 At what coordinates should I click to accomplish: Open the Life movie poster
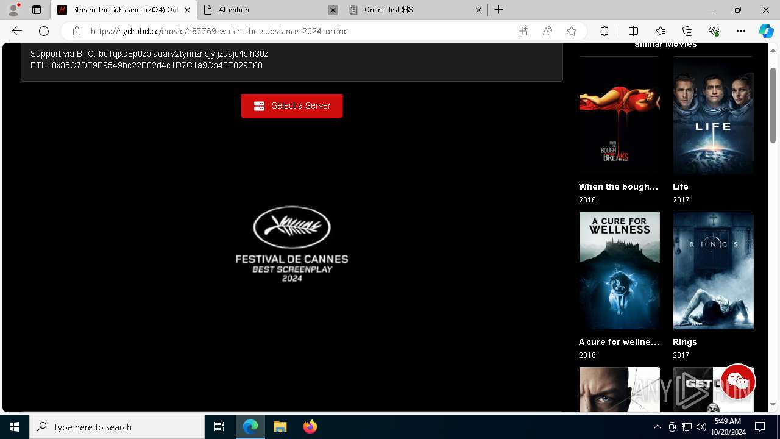pyautogui.click(x=713, y=115)
